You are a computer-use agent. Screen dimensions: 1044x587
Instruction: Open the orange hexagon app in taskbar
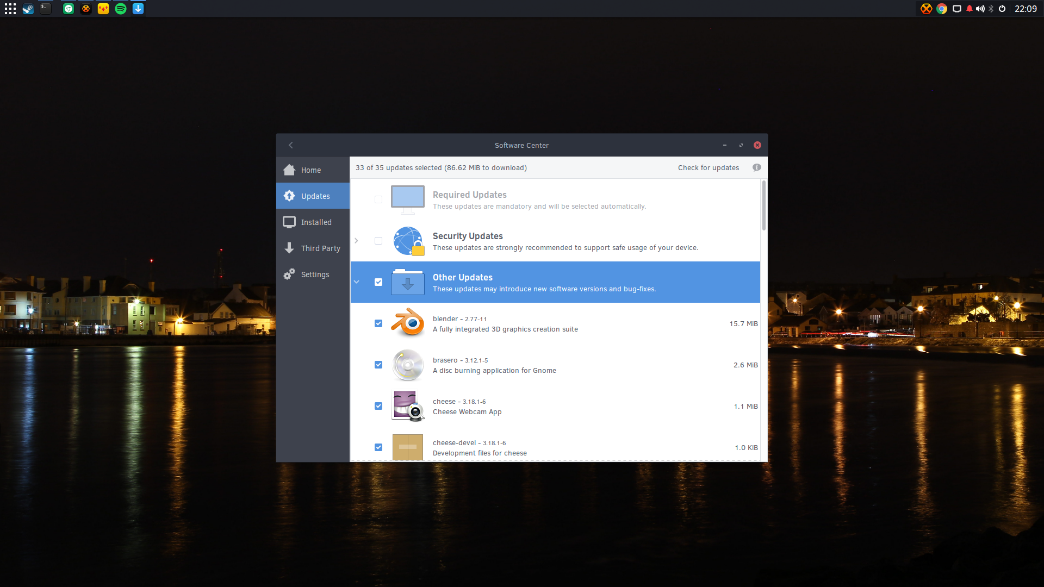pos(86,9)
